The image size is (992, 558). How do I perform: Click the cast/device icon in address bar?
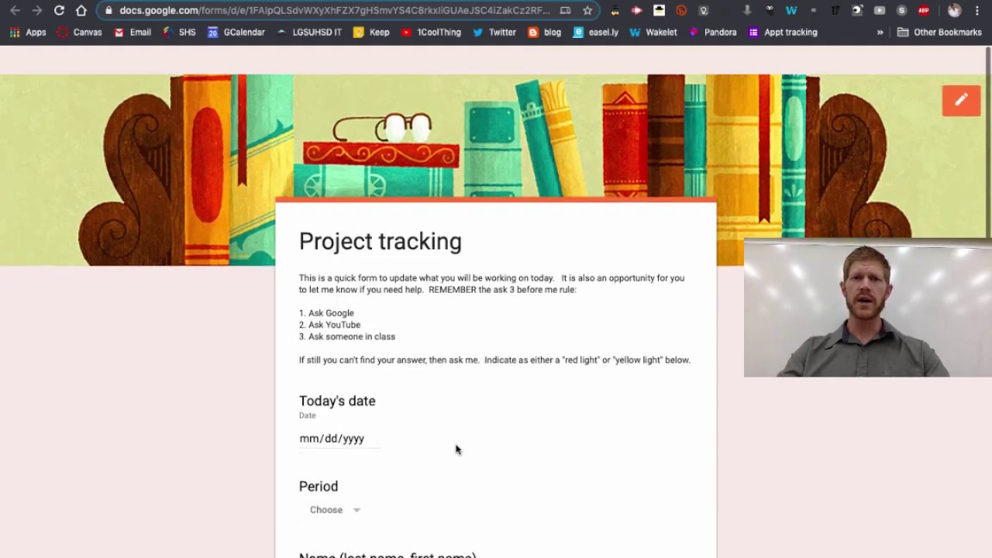pos(565,10)
